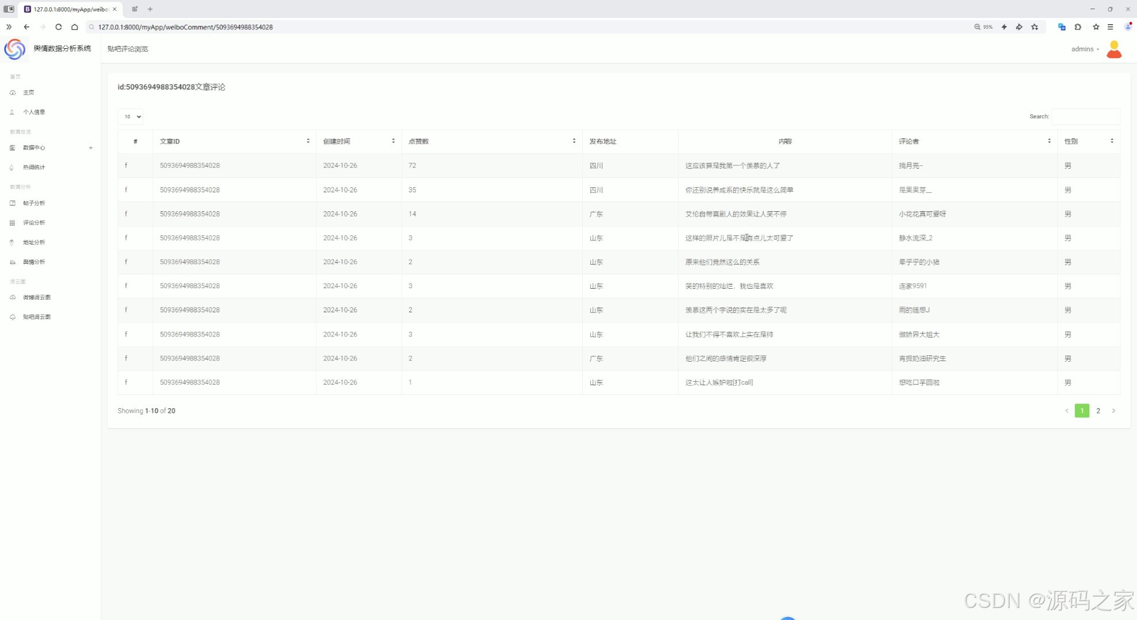The width and height of the screenshot is (1137, 620).
Task: Click 贴吧词云图 cloud download icon
Action: point(13,317)
